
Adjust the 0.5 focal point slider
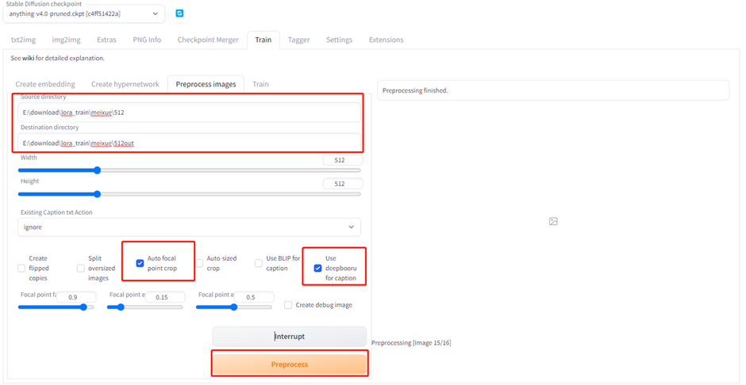point(233,307)
